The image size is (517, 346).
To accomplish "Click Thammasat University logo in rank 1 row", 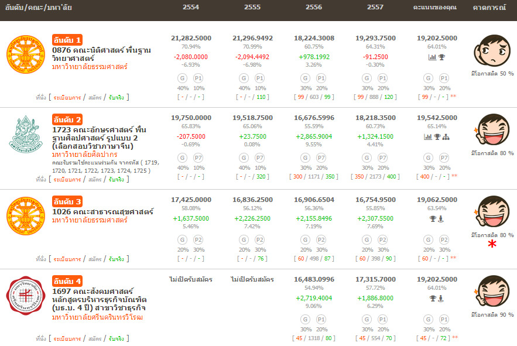I will click(26, 54).
